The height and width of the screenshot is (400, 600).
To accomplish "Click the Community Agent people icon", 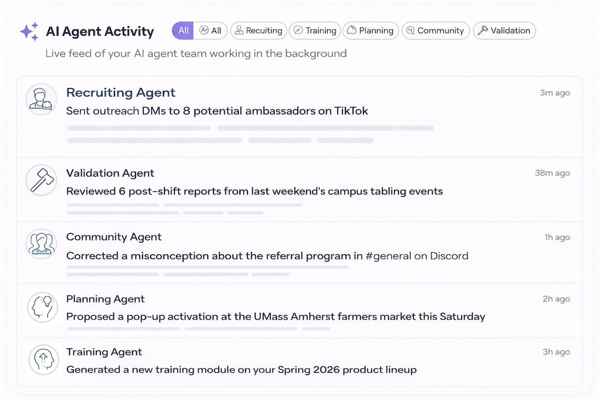I will [x=41, y=244].
